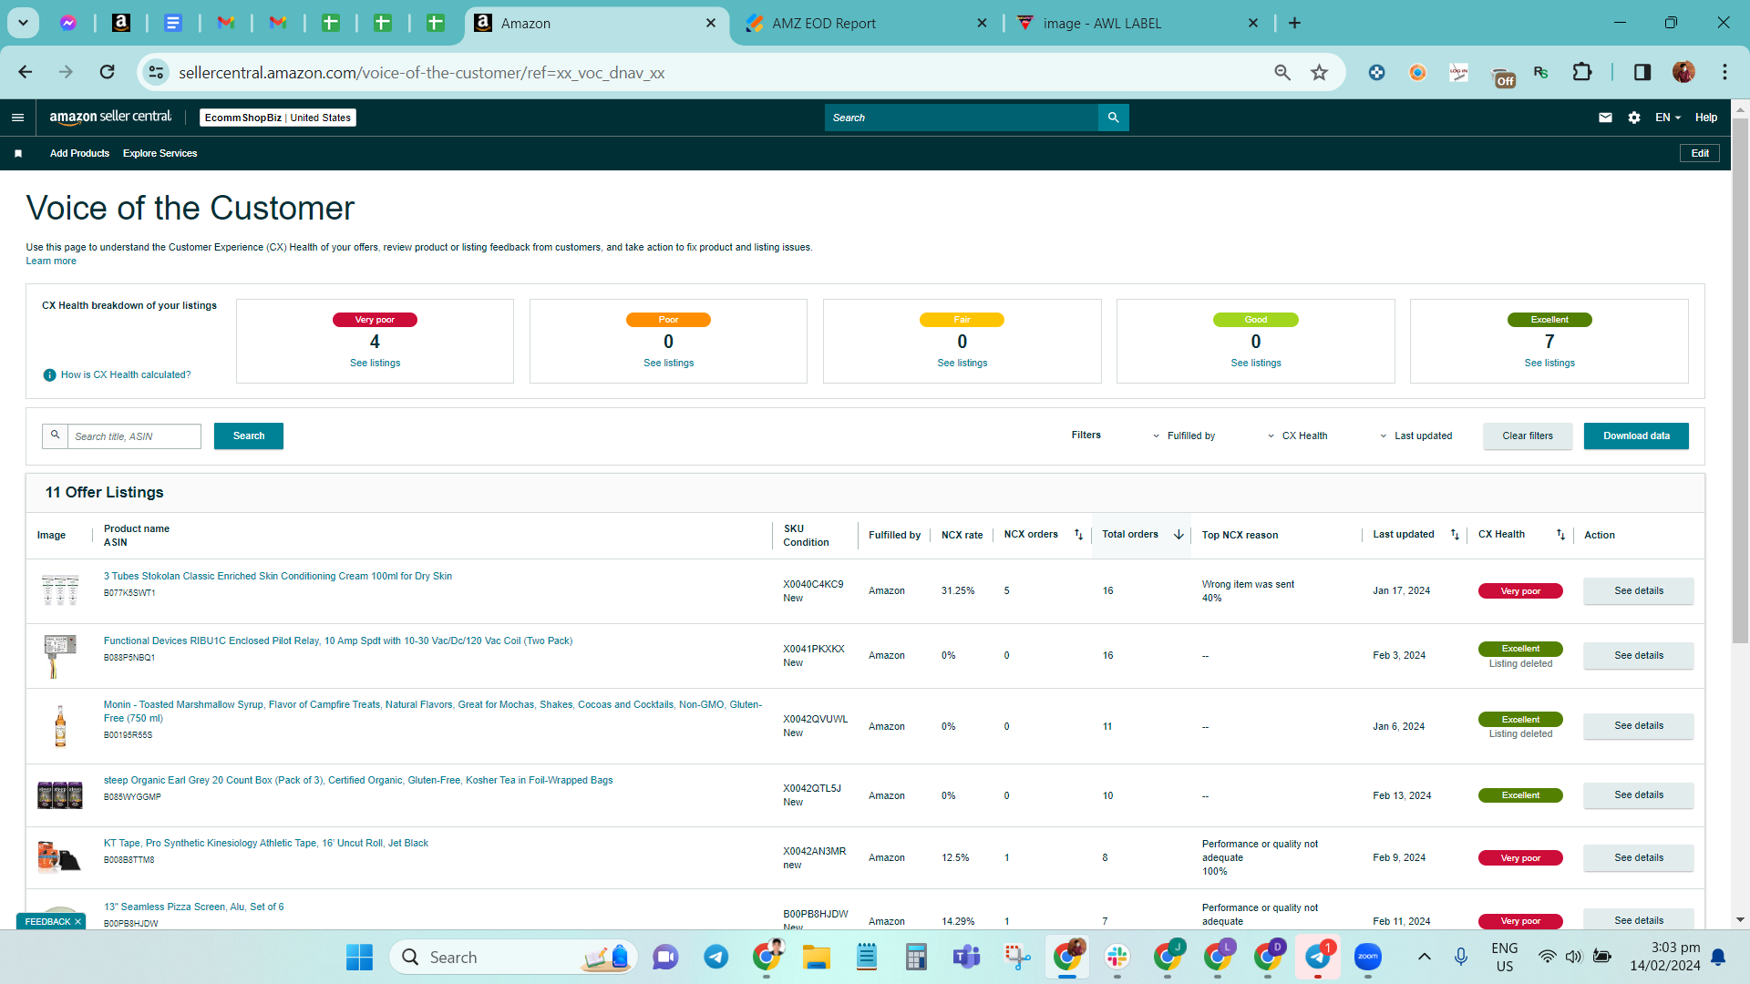Toggle the Chrome side panel icon
The width and height of the screenshot is (1750, 984).
coord(1642,72)
